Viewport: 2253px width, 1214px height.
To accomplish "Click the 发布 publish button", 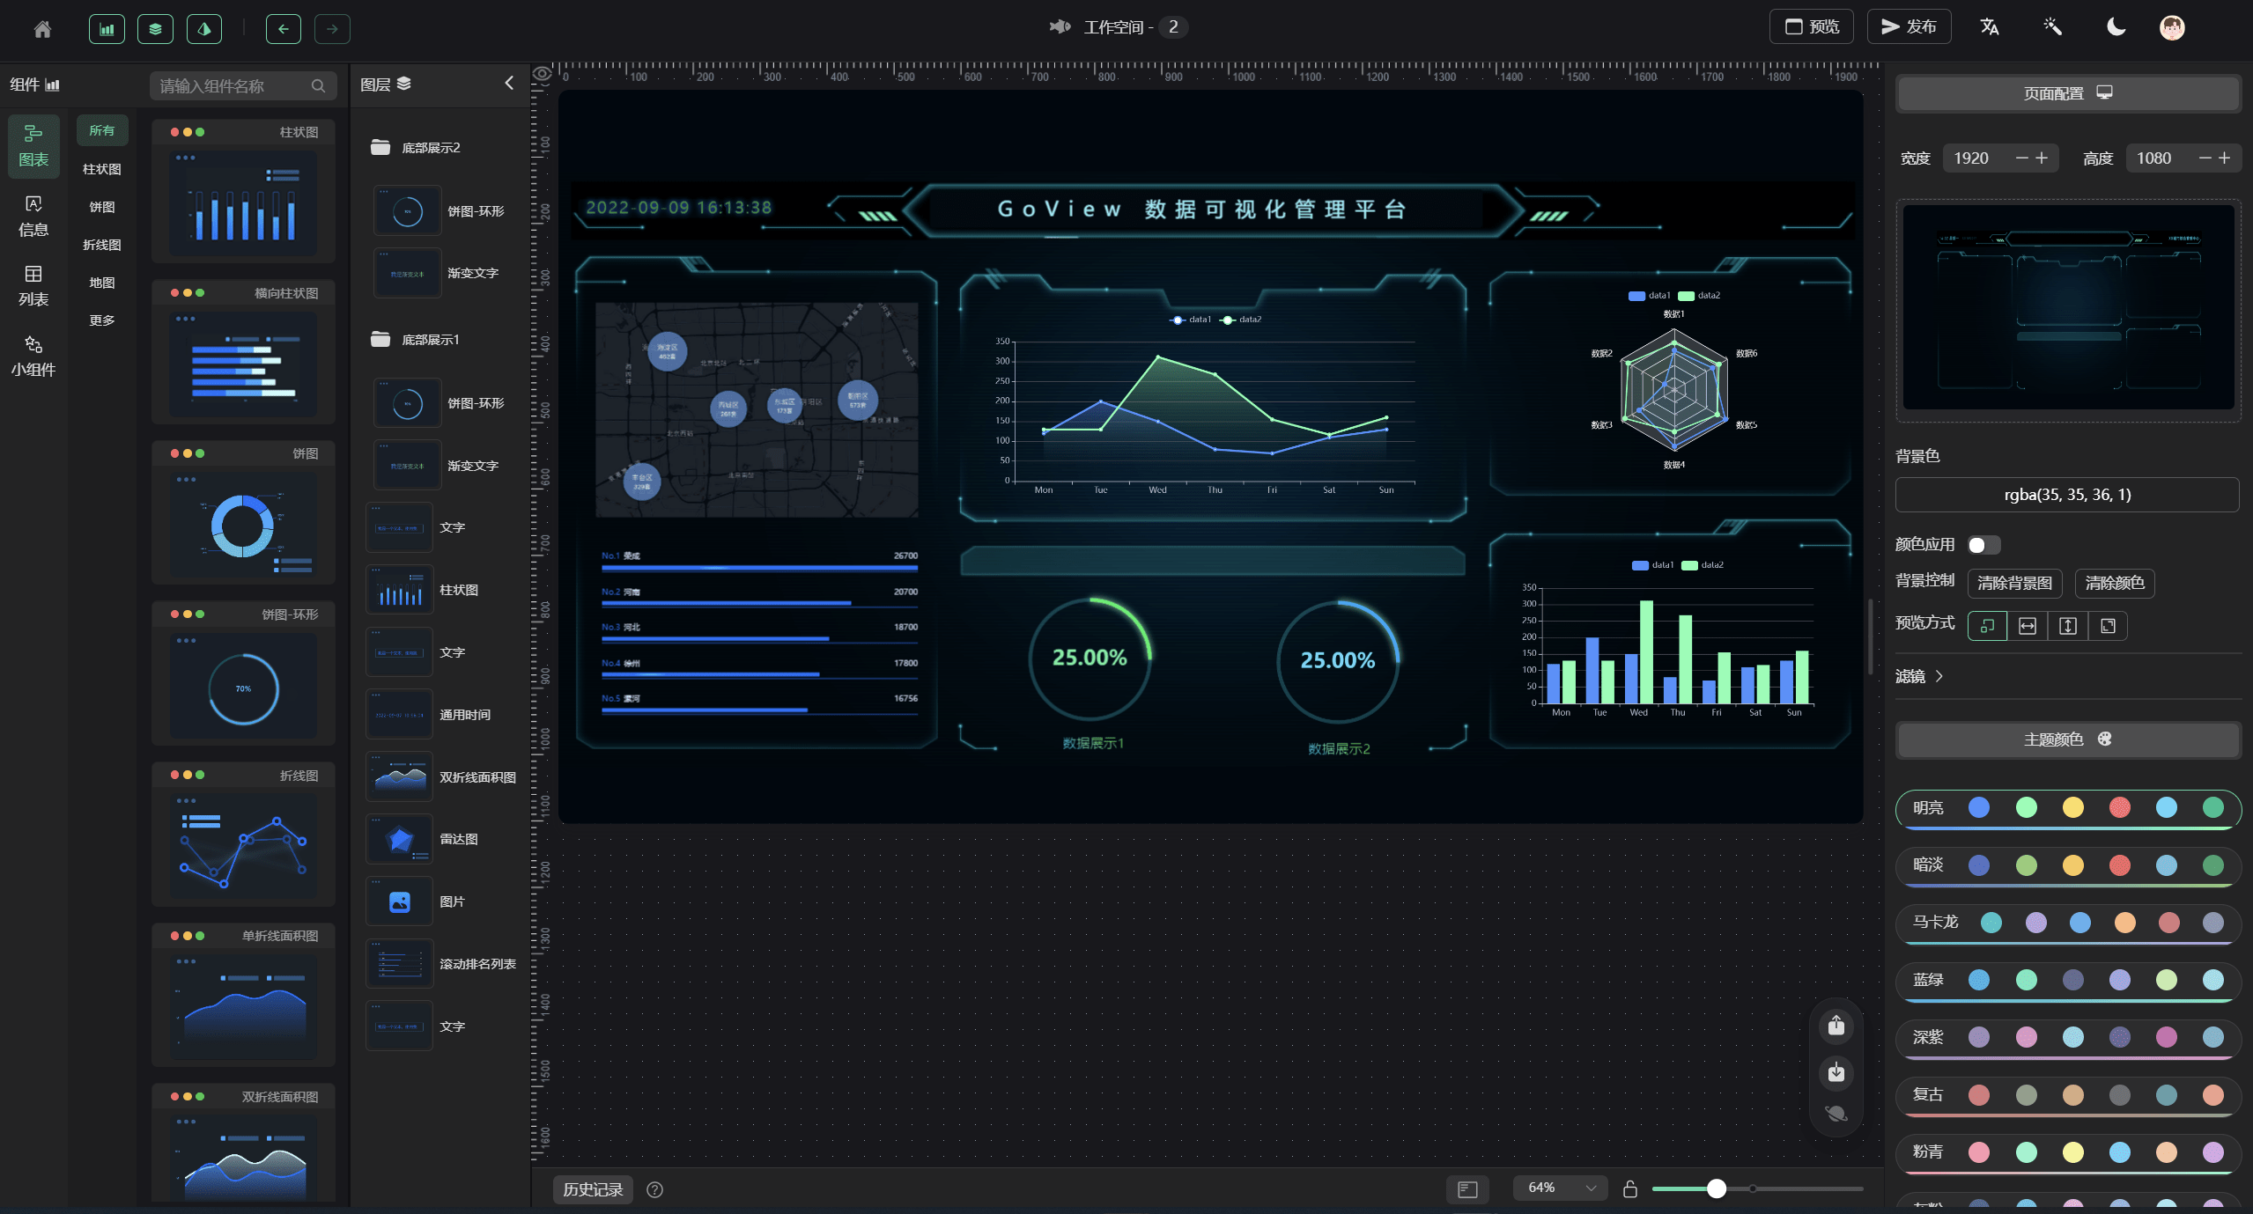I will coord(1909,27).
